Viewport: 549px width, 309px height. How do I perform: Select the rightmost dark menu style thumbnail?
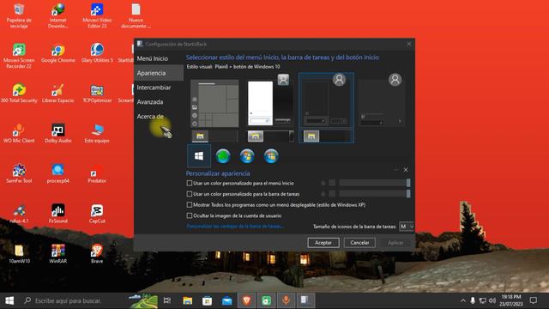tap(382, 101)
